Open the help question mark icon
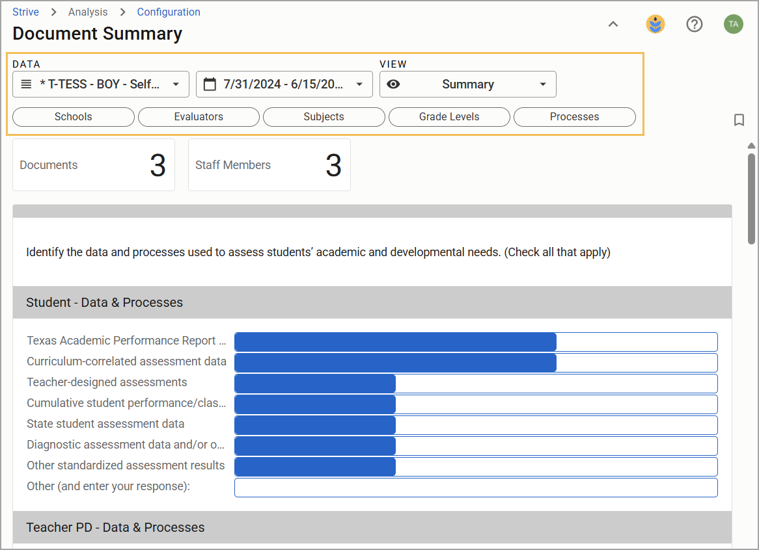This screenshot has width=759, height=550. click(694, 24)
